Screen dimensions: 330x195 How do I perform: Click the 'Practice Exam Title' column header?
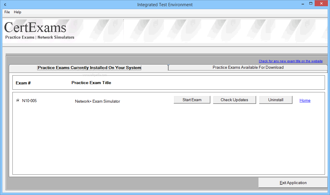coord(91,83)
